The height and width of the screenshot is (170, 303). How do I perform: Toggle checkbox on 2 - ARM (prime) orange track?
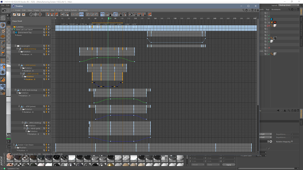pos(44,65)
